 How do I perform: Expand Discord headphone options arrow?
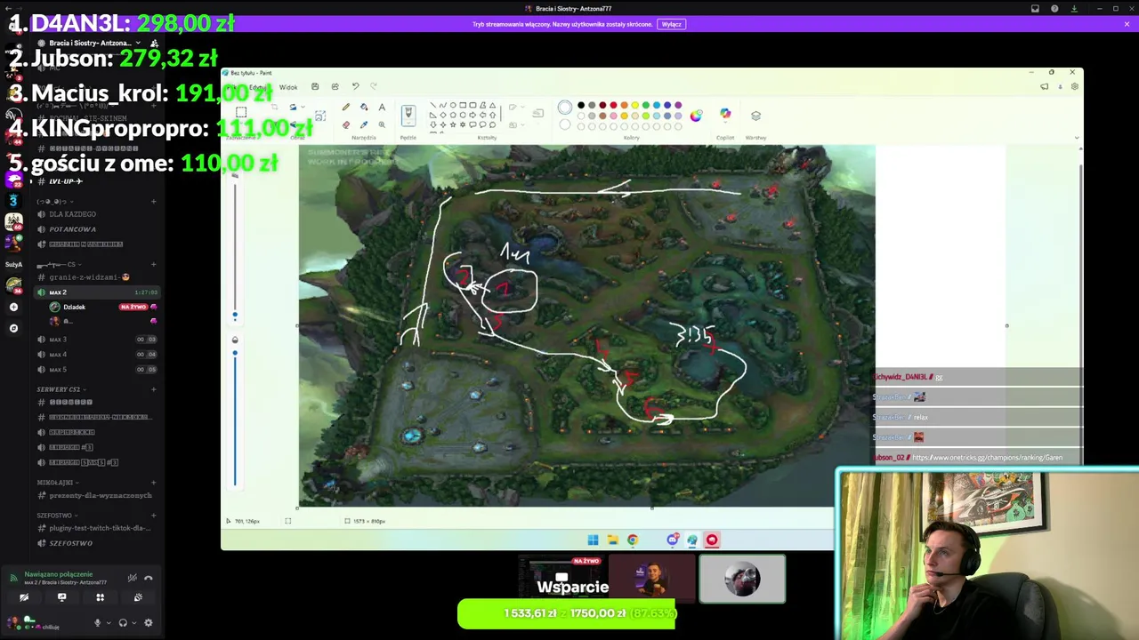(x=133, y=623)
